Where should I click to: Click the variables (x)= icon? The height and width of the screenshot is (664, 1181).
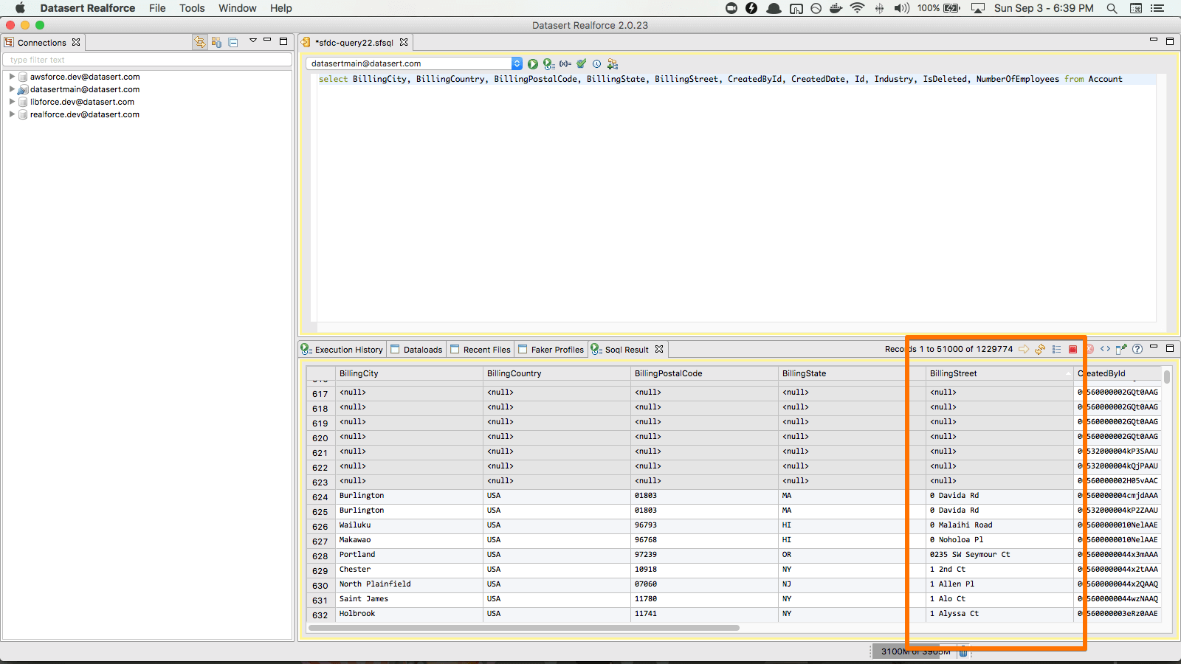coord(565,64)
